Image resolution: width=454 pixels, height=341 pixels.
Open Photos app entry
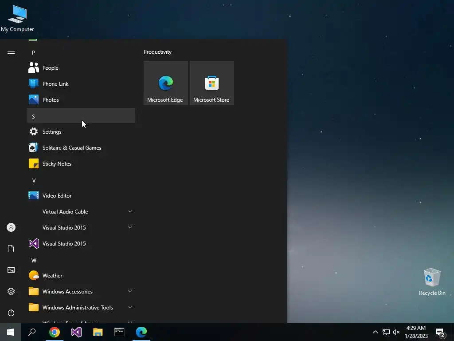coord(81,100)
